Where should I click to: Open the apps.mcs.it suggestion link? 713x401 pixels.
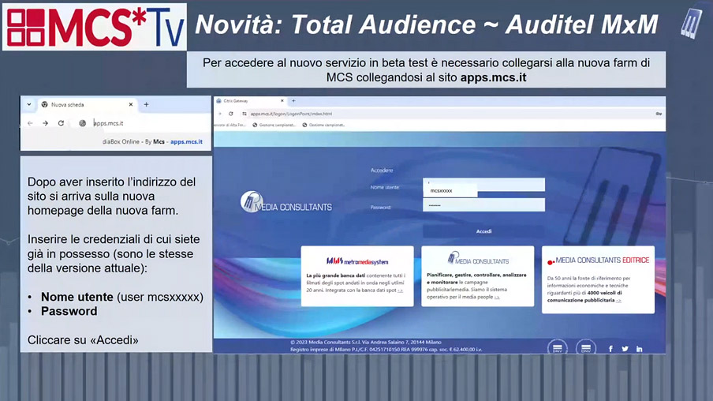186,141
